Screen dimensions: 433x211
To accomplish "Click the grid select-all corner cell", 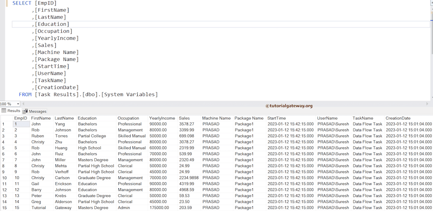I will pyautogui.click(x=6, y=118).
